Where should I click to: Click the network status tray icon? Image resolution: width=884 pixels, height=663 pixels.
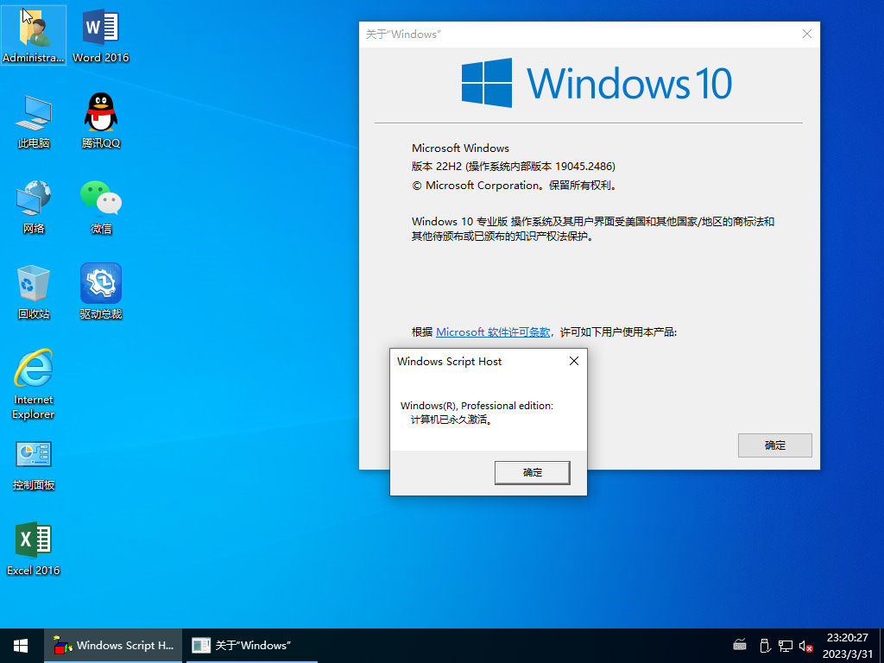(x=786, y=645)
